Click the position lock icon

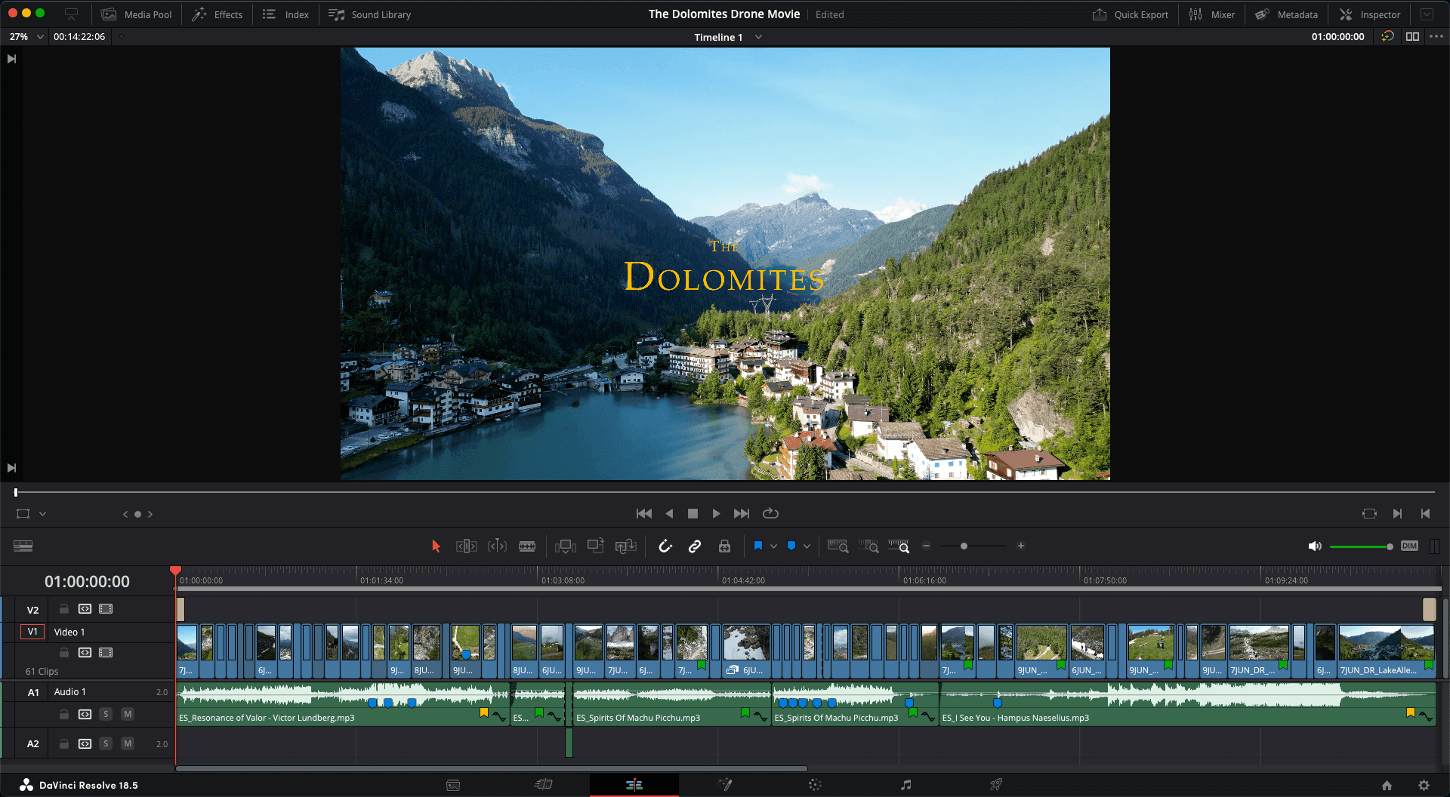[724, 546]
